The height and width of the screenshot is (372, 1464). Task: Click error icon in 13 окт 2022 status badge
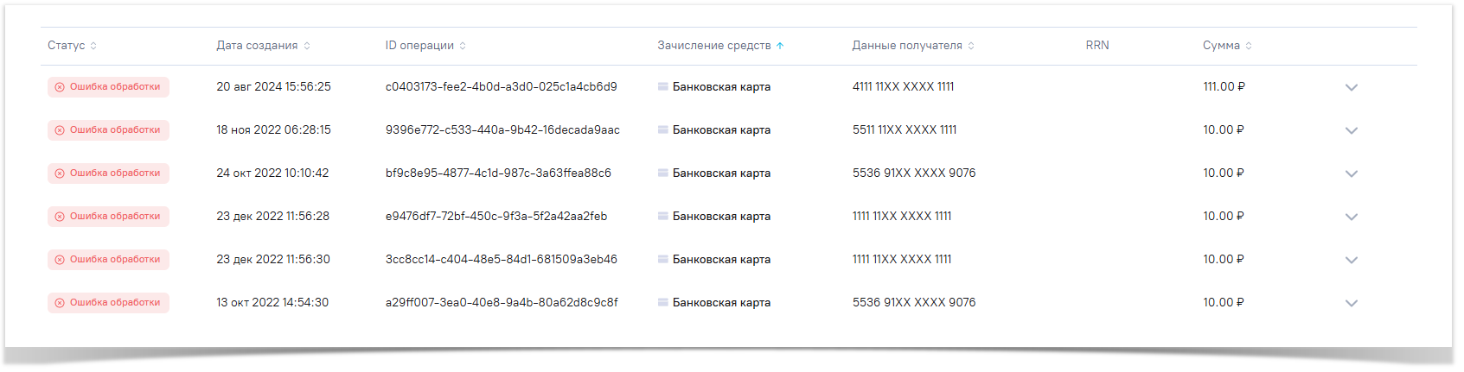pos(60,303)
